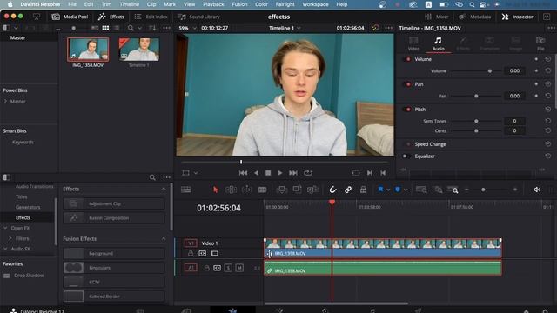Open the Fusion menu
The width and height of the screenshot is (557, 313).
tap(239, 4)
